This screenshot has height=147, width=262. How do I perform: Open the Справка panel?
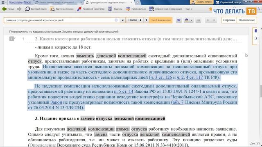click(229, 20)
